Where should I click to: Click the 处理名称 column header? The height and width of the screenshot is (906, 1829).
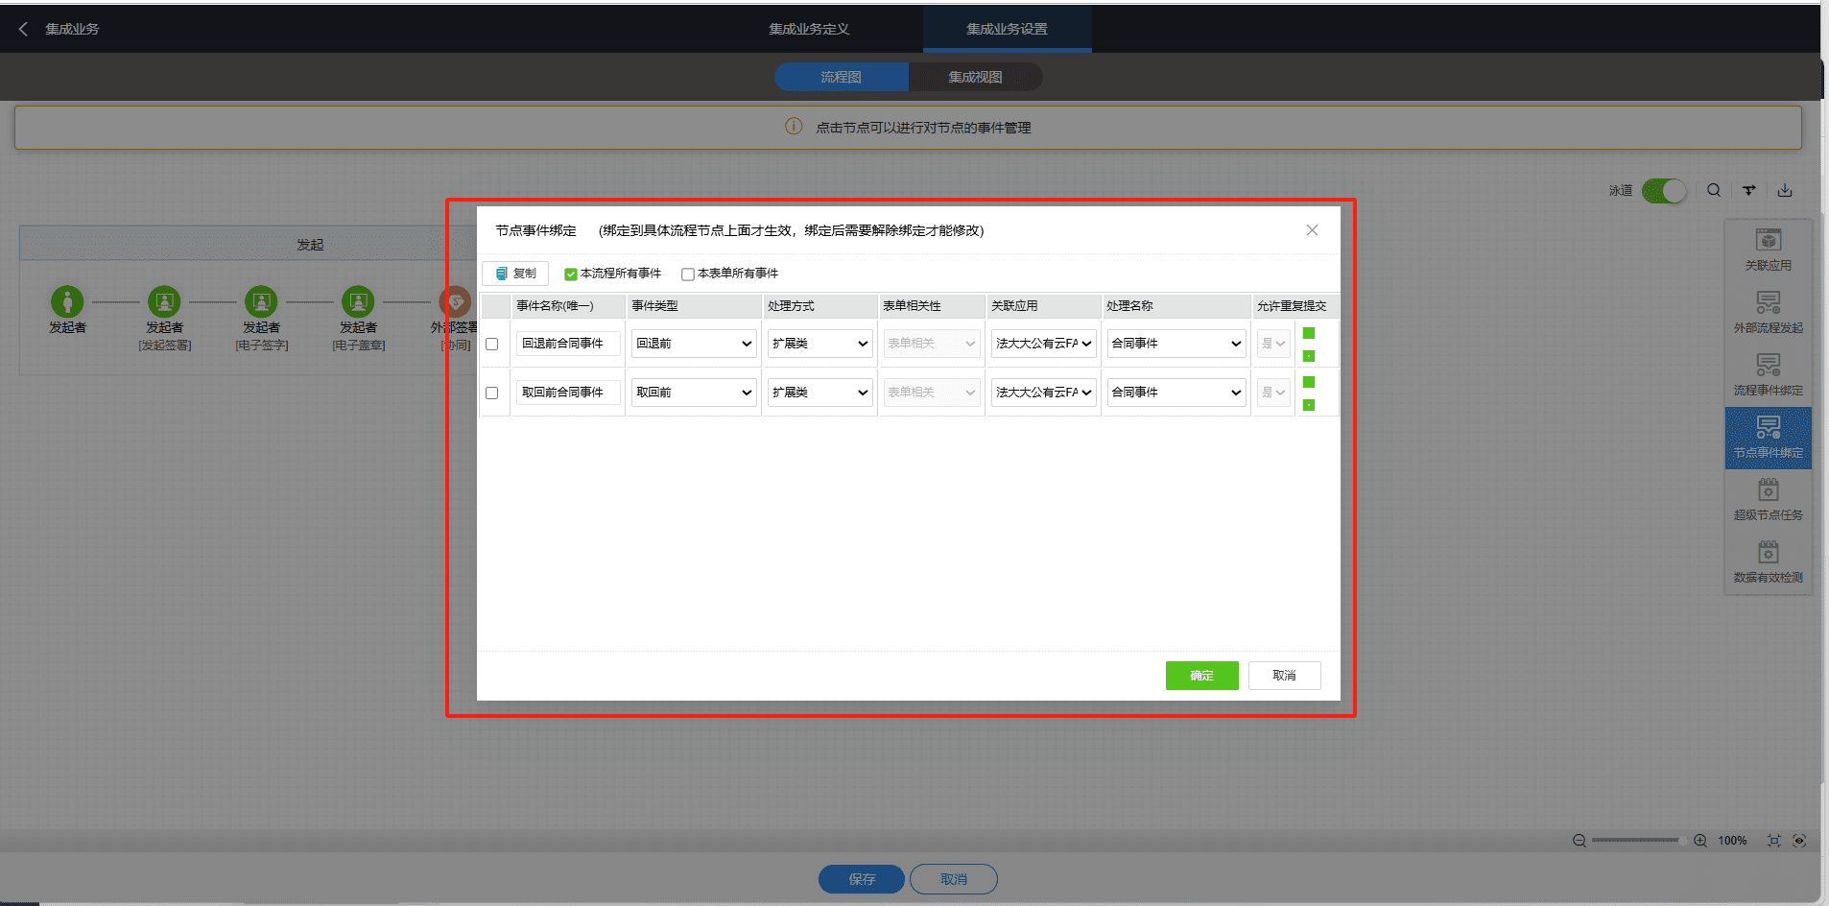(1176, 306)
